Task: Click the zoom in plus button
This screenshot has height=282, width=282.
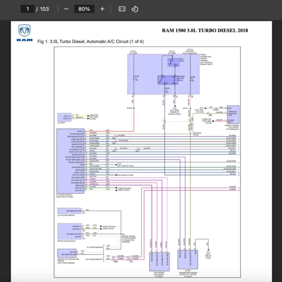Action: click(102, 9)
